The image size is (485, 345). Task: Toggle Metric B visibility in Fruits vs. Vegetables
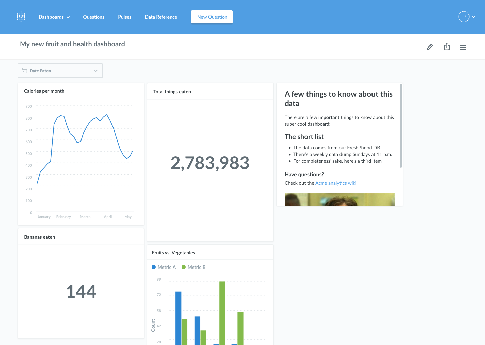(x=194, y=267)
